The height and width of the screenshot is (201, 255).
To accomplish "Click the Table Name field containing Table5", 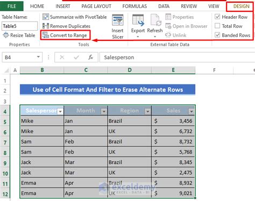I will (x=20, y=26).
